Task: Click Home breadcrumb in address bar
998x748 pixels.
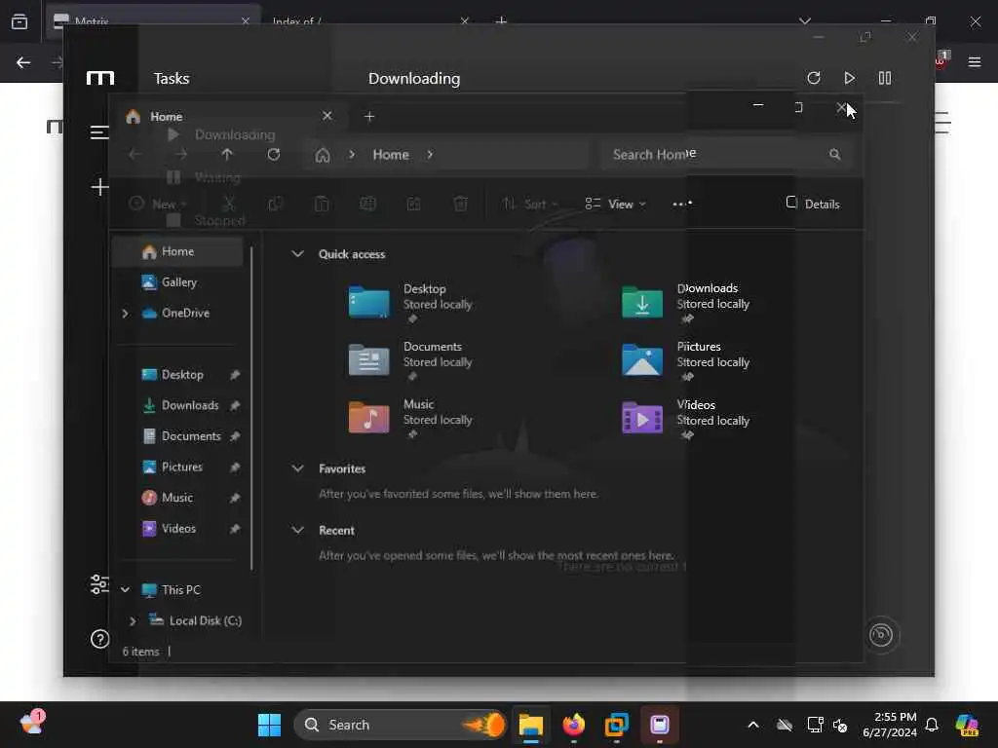Action: 391,155
